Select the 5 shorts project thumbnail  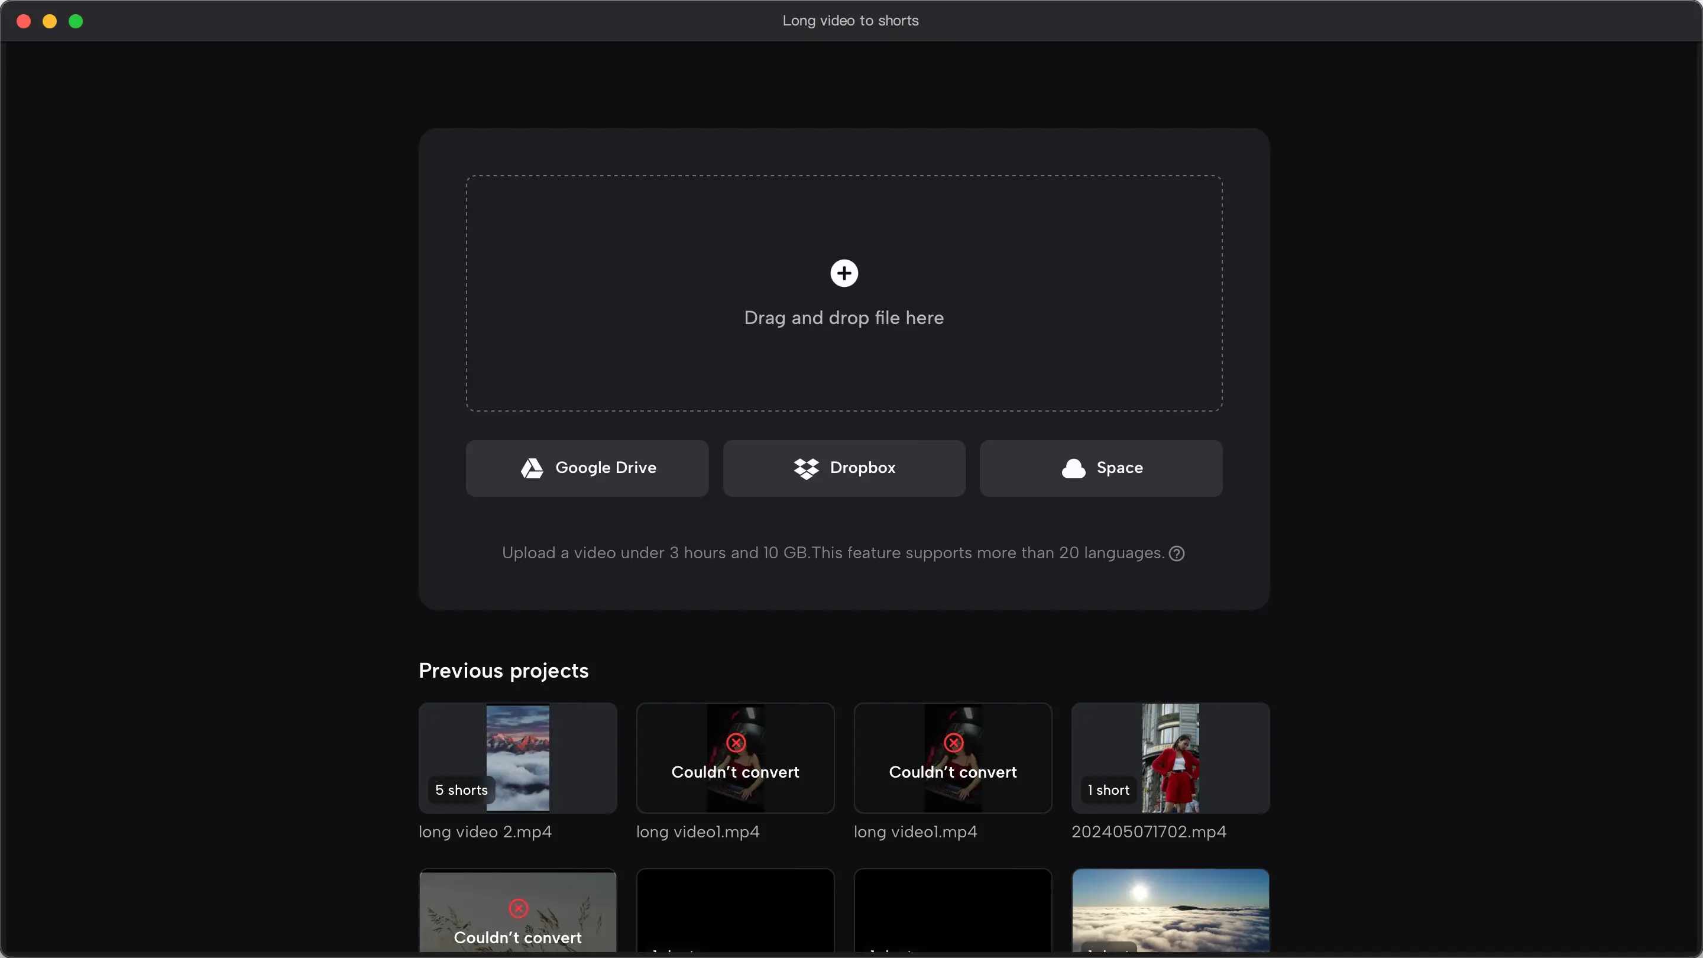click(x=517, y=758)
